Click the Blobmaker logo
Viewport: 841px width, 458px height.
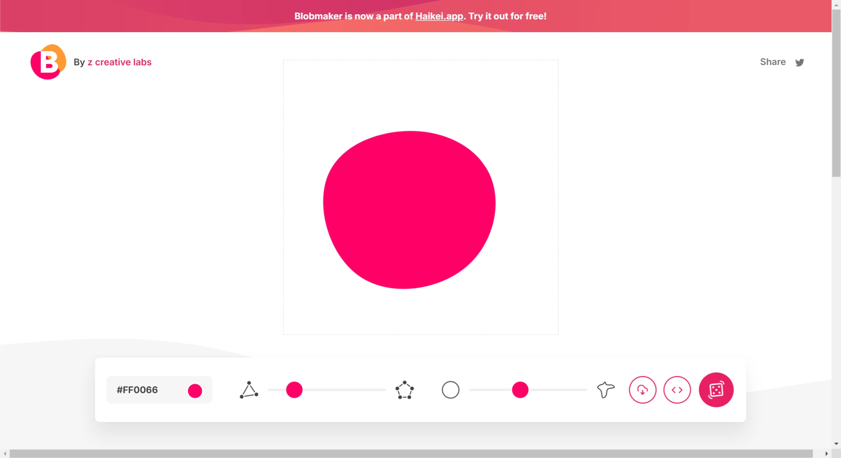click(47, 62)
